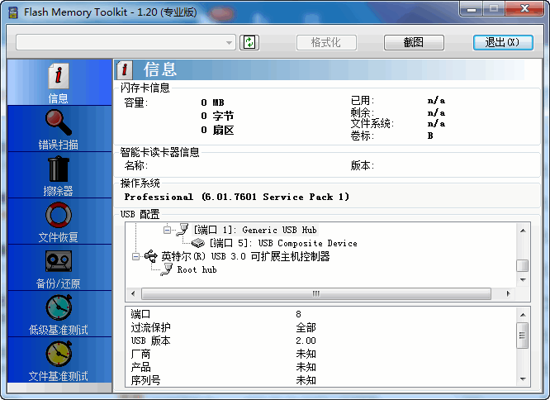This screenshot has width=550, height=400.
Task: Select tree row [端口 1]: Generic USB Hub
Action: pyautogui.click(x=255, y=230)
